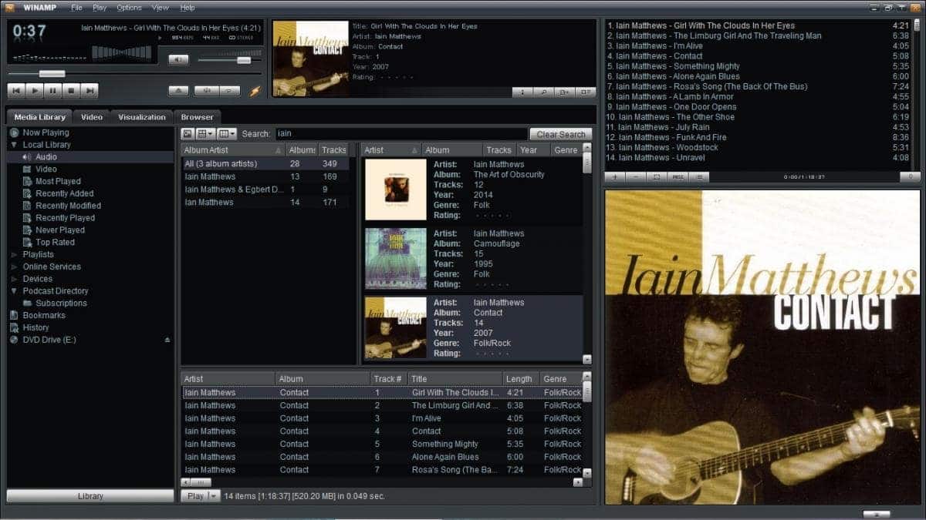Collapse the Podcast Directory tree node
This screenshot has width=926, height=520.
point(14,291)
